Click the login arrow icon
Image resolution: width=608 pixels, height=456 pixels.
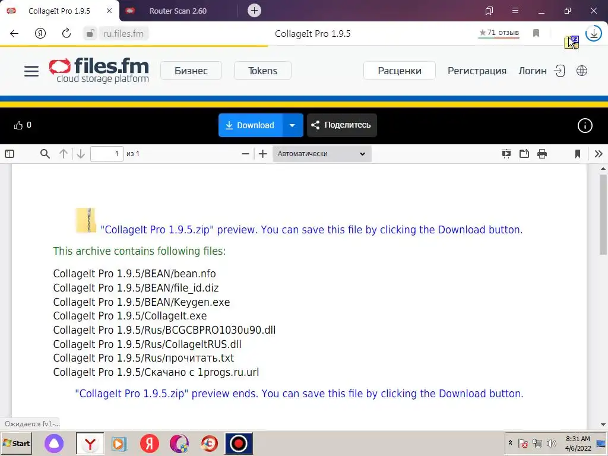pos(559,71)
